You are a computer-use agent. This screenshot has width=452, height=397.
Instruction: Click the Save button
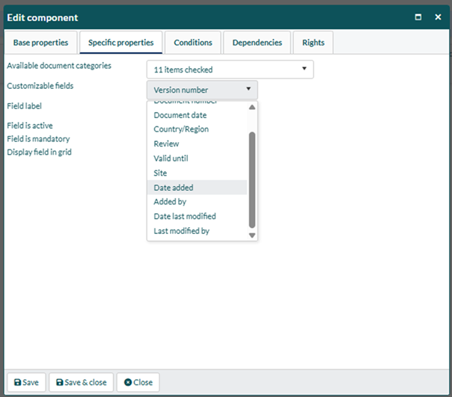(x=26, y=382)
